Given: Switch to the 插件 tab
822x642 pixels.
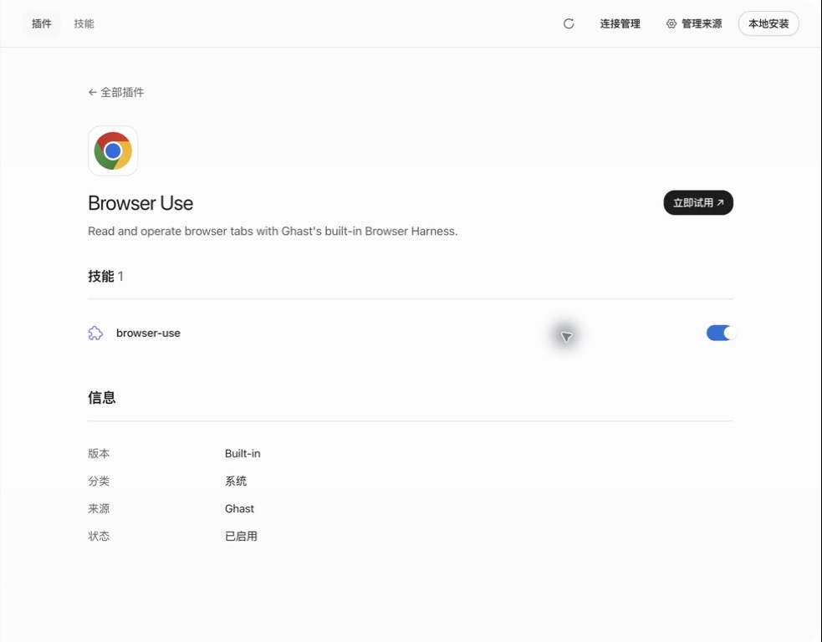Looking at the screenshot, I should pos(42,23).
